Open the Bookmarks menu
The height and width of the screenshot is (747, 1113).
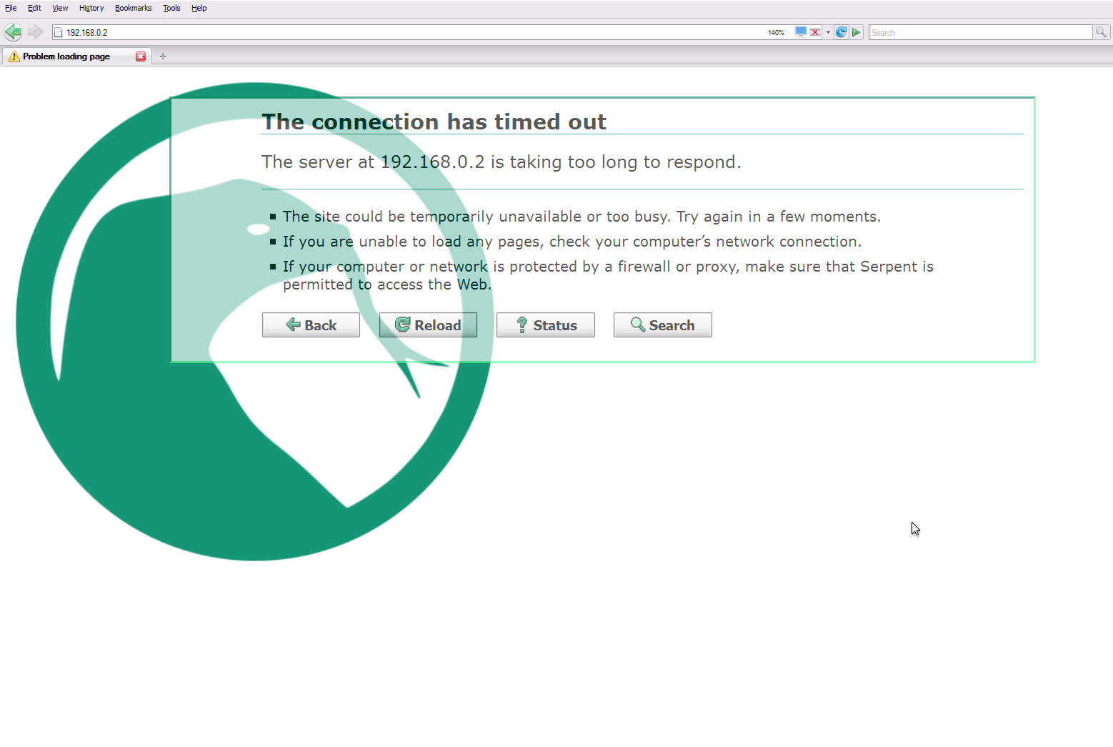point(133,8)
